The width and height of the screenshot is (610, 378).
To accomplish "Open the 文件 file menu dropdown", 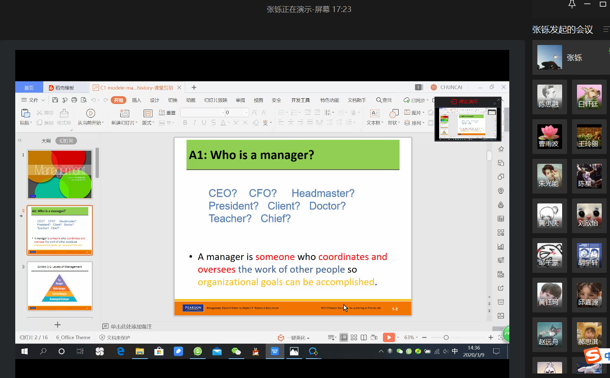I will [x=33, y=100].
